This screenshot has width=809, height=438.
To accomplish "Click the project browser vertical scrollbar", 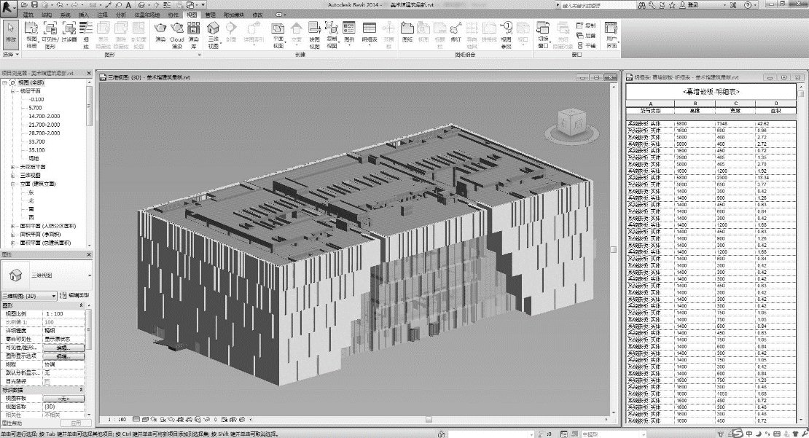I will [89, 106].
